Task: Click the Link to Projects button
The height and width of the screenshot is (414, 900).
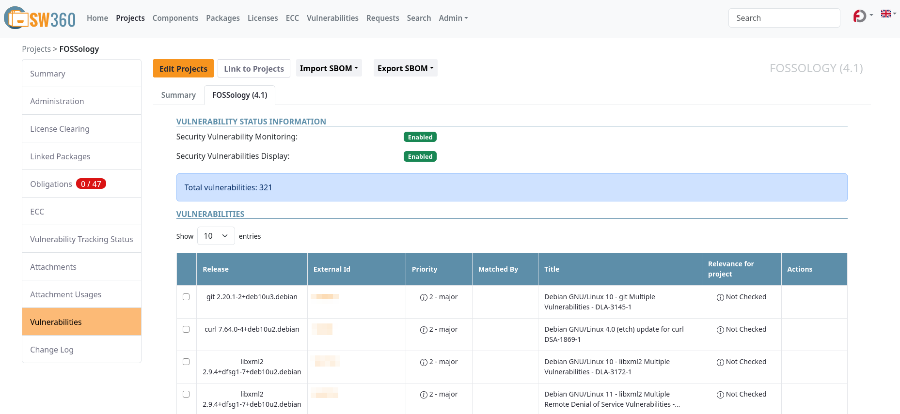Action: click(x=253, y=69)
